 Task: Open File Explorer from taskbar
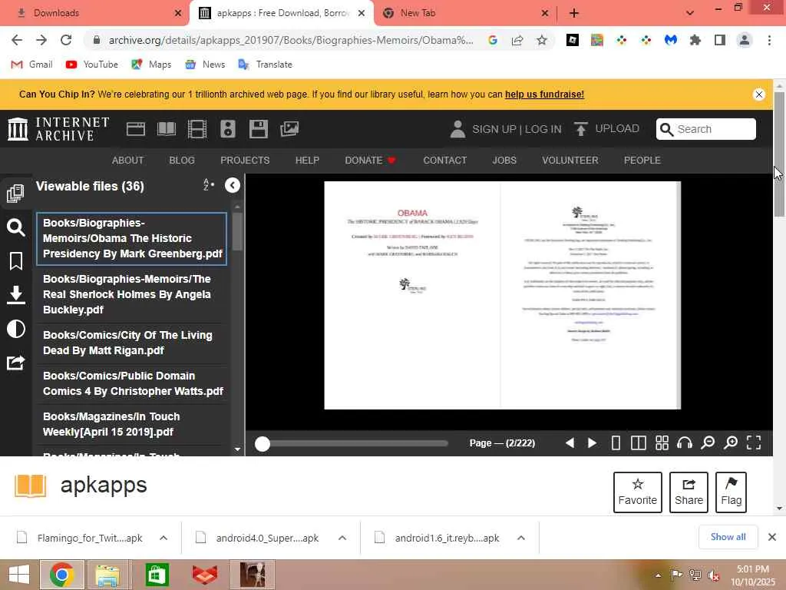107,575
